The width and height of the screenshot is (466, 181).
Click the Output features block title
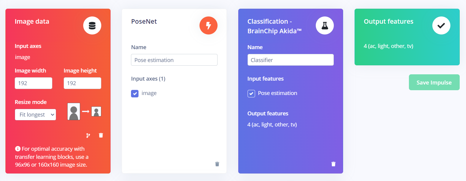tap(388, 22)
